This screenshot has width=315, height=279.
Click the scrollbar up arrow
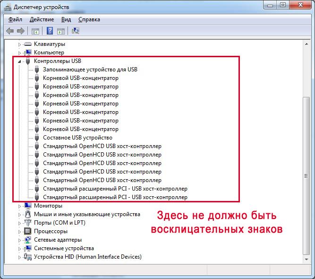[x=306, y=44]
